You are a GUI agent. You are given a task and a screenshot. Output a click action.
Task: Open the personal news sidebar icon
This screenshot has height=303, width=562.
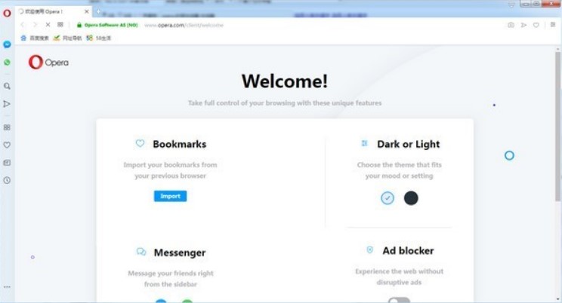pos(7,163)
